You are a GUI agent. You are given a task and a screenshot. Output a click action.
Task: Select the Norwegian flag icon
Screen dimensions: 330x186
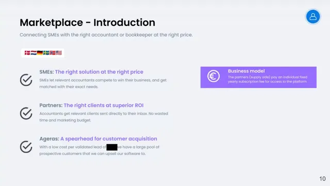click(x=53, y=53)
